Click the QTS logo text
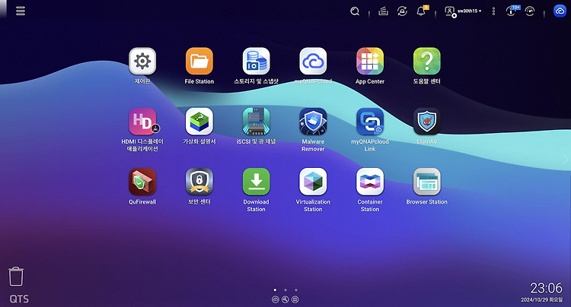Image resolution: width=571 pixels, height=307 pixels. 19,299
